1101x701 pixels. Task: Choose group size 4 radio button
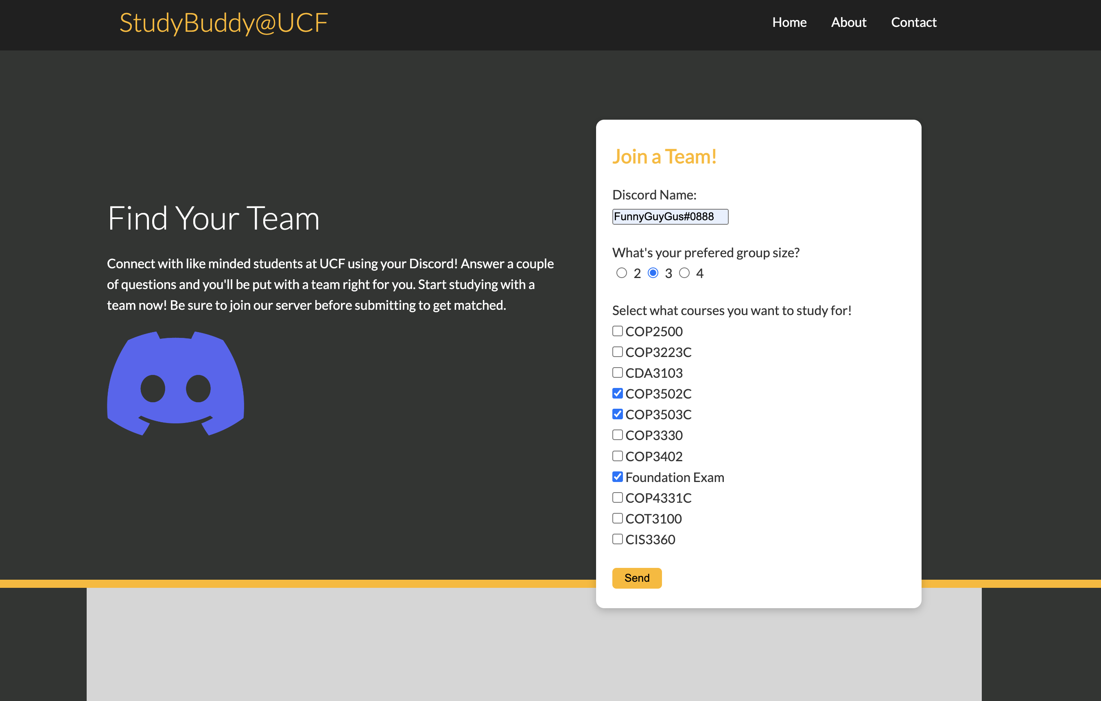pos(684,273)
